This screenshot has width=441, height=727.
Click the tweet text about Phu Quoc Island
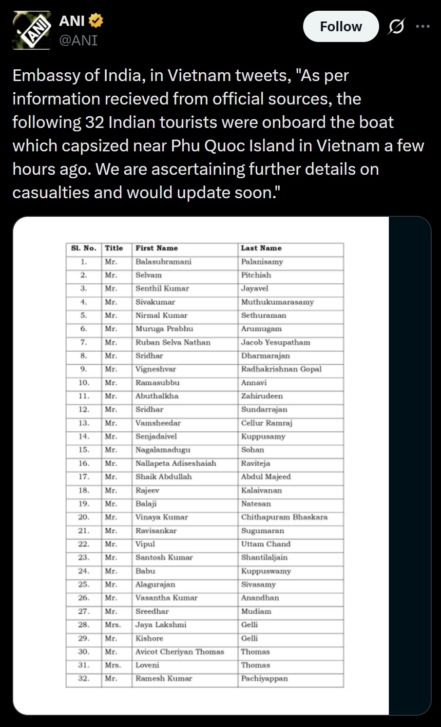click(218, 134)
